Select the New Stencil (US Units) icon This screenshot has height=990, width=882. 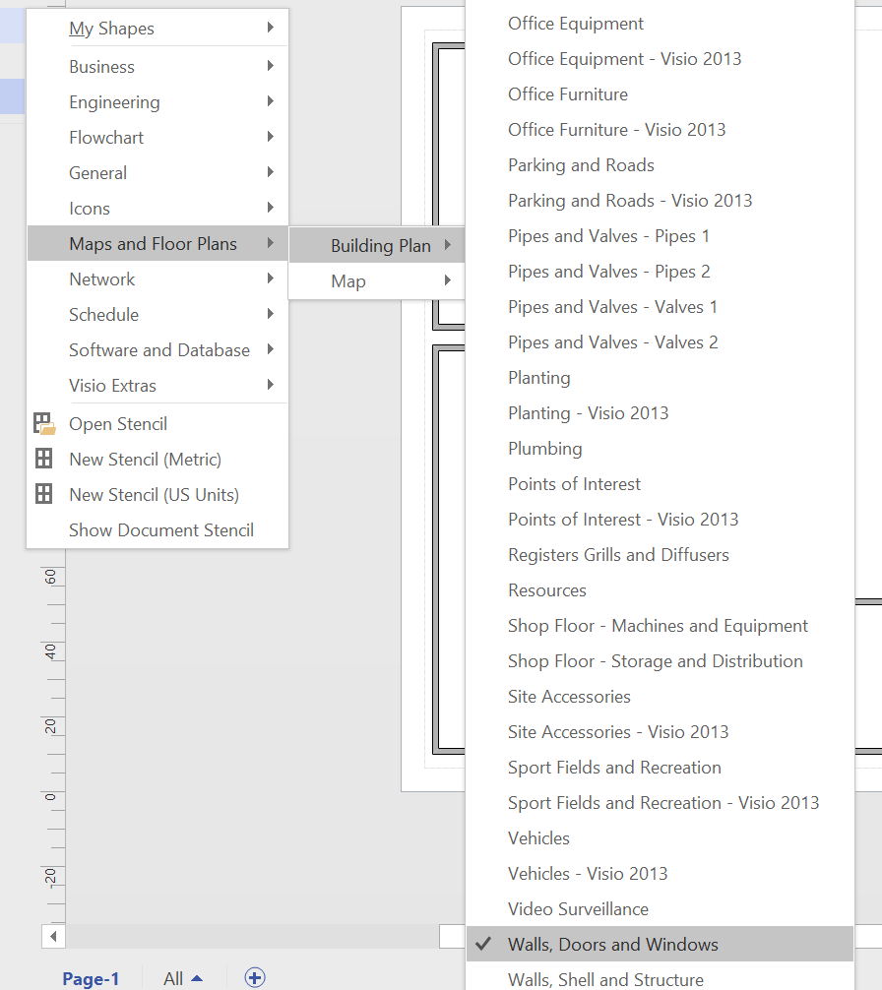pyautogui.click(x=44, y=494)
